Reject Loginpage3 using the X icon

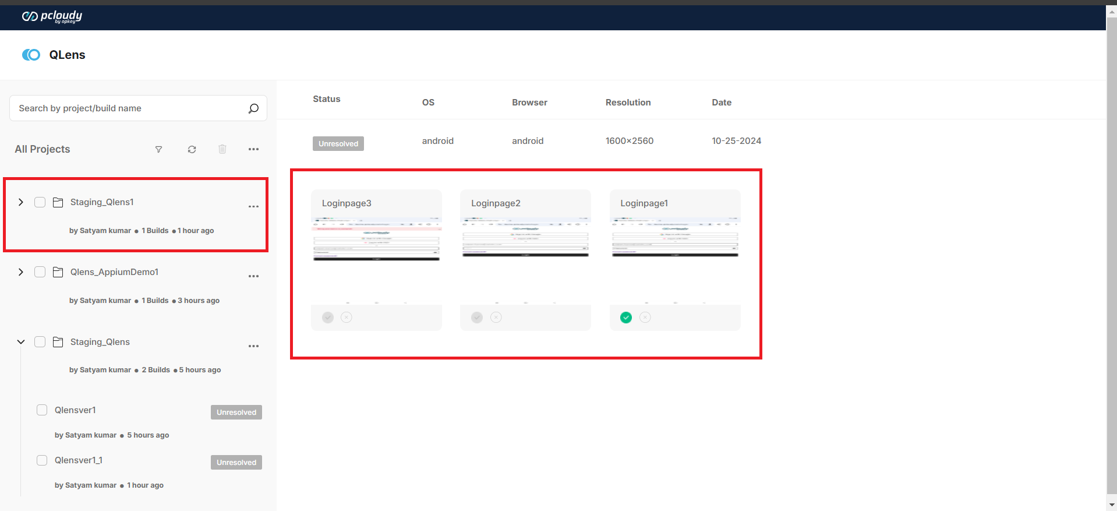[347, 318]
